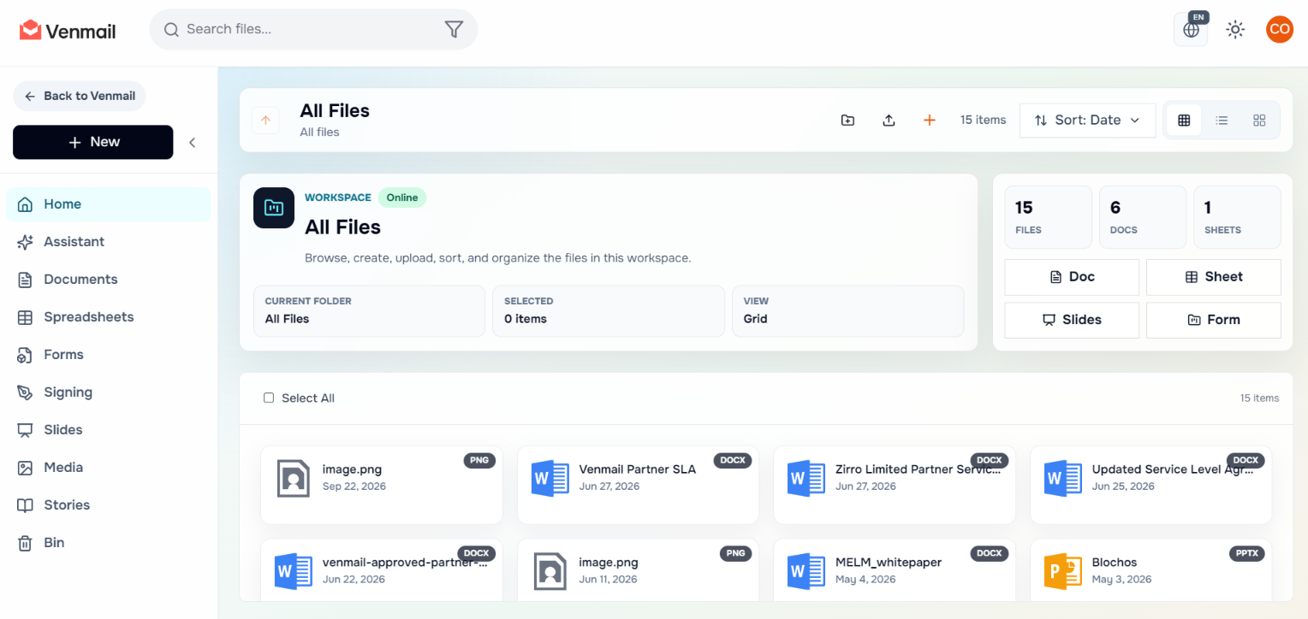The height and width of the screenshot is (619, 1308).
Task: Open the venmail-approved-partner document
Action: (382, 570)
